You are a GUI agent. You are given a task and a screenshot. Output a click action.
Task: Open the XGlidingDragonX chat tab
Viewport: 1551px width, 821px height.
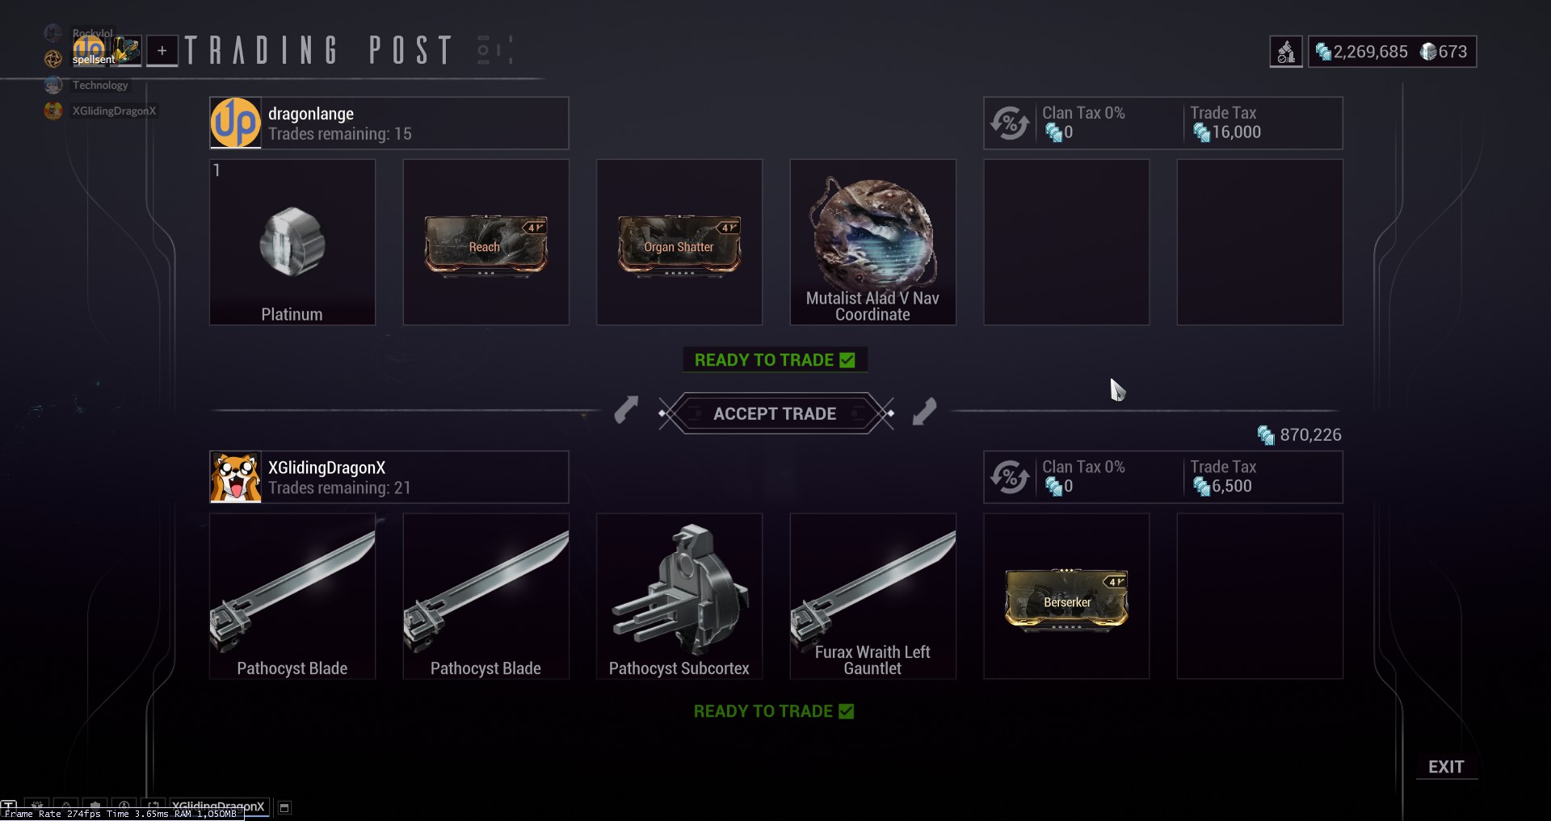pyautogui.click(x=218, y=806)
